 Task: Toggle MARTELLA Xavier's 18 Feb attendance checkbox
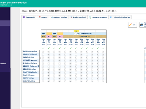[76, 72]
